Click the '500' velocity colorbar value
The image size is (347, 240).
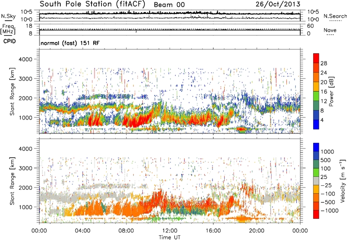(x=326, y=160)
